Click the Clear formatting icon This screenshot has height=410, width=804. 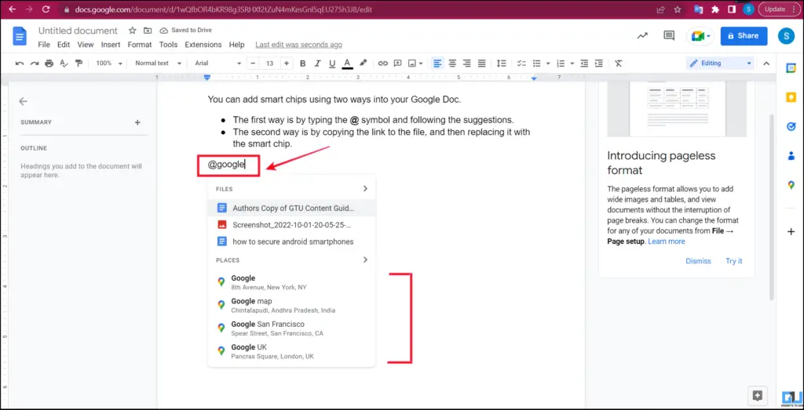[619, 63]
